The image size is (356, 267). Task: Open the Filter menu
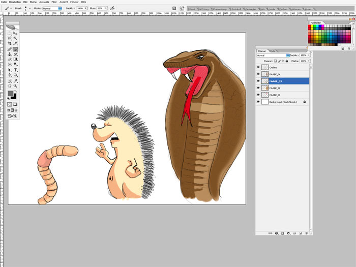54,2
